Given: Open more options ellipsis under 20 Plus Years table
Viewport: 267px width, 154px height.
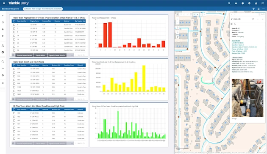Looking at the screenshot, I should 72,143.
